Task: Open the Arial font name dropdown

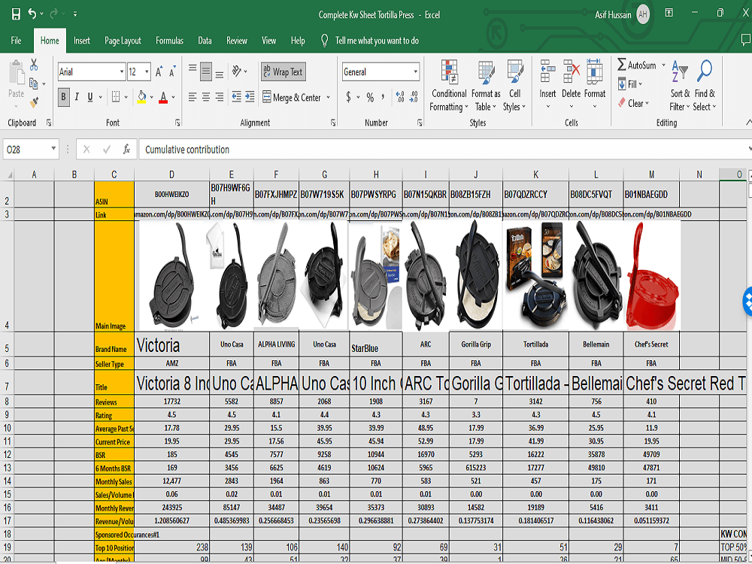Action: 122,72
